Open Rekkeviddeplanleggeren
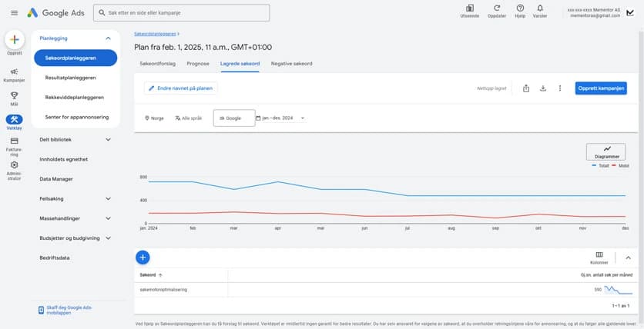Viewport: 644px width, 329px height. pos(75,97)
